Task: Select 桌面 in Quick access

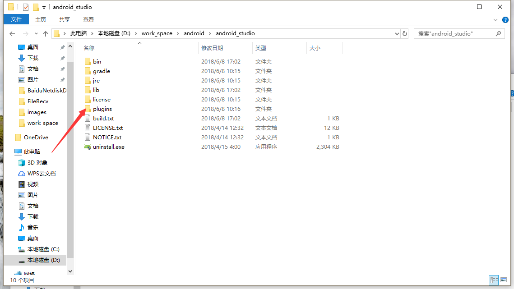Action: pyautogui.click(x=33, y=47)
